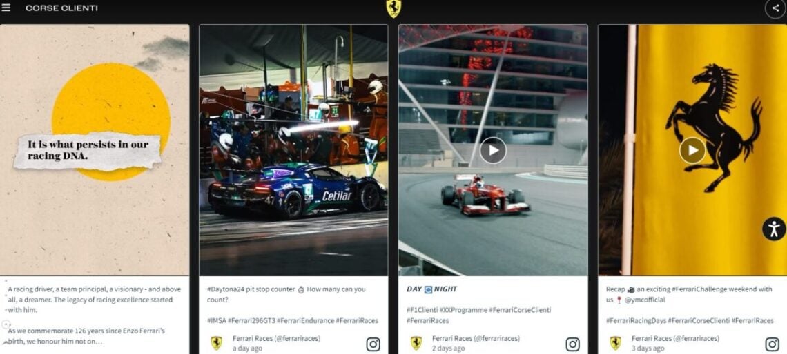Select the Corse Clienti header title
The height and width of the screenshot is (354, 787).
pyautogui.click(x=61, y=8)
